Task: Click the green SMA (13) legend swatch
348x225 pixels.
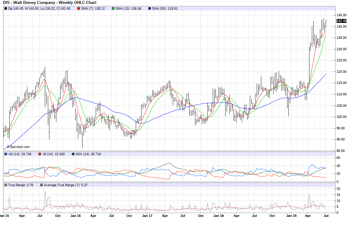Action: [113, 9]
